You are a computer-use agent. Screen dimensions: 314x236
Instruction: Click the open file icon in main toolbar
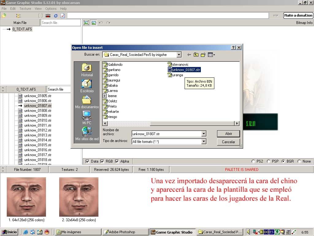[4, 15]
